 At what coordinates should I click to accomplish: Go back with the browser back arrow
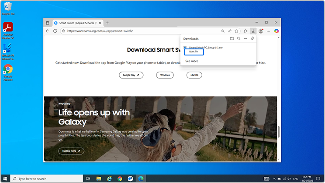tap(48, 31)
